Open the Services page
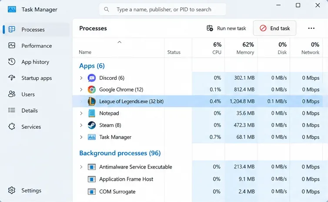The width and height of the screenshot is (328, 202). click(x=36, y=127)
